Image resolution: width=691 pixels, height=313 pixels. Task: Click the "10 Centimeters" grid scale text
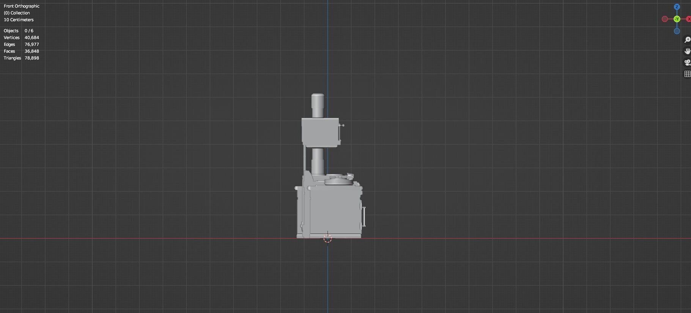point(19,20)
